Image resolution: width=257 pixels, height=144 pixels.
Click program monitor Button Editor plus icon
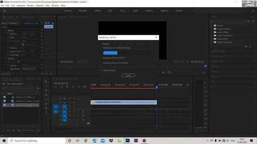(x=204, y=72)
